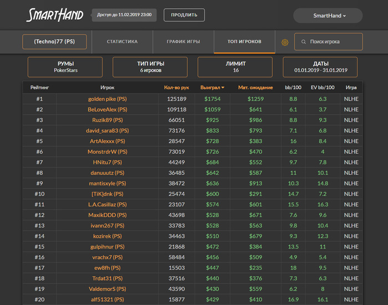Click the search magnifier icon
This screenshot has width=388, height=305.
[x=303, y=42]
